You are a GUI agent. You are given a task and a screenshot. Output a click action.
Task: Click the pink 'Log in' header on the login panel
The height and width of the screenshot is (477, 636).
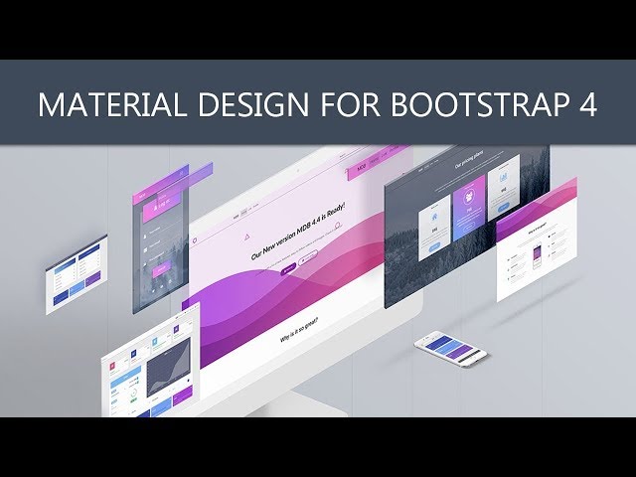click(162, 208)
